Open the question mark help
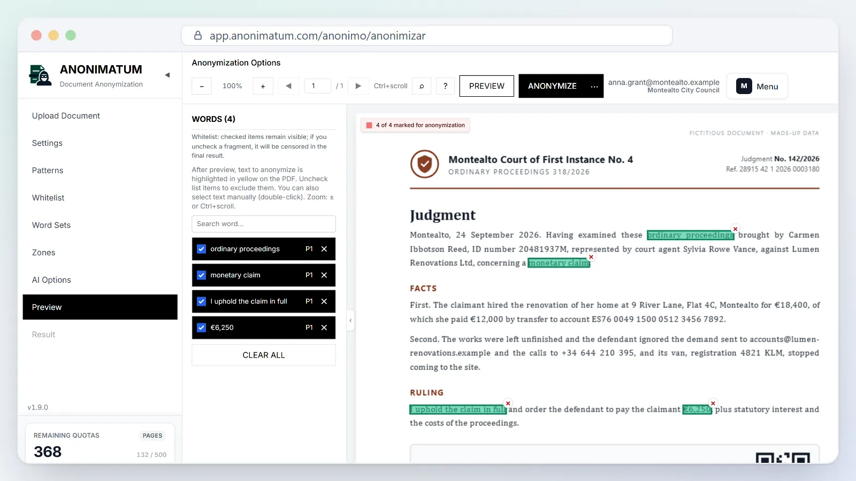Screen dimensions: 856x481 [x=445, y=86]
